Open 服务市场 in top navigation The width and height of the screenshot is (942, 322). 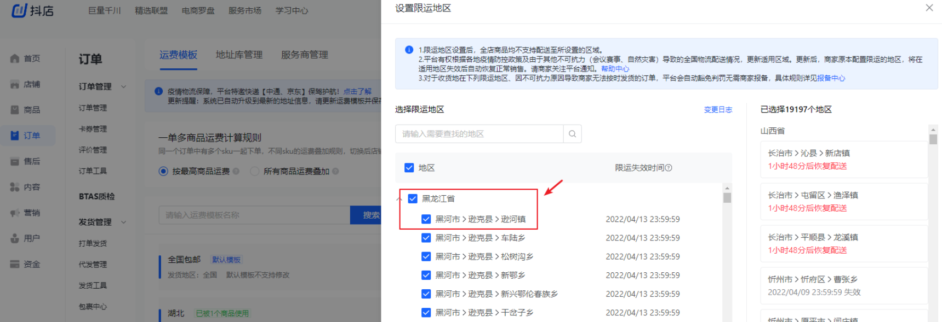(x=244, y=10)
